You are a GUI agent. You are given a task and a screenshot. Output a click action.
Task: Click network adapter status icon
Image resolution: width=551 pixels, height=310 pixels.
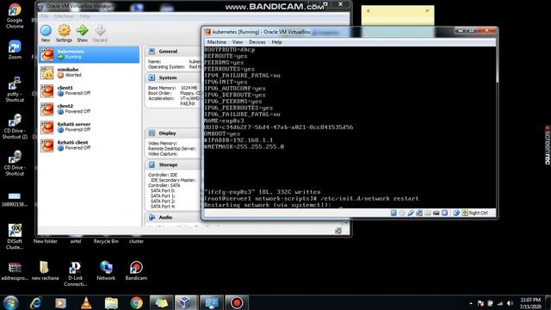[419, 213]
